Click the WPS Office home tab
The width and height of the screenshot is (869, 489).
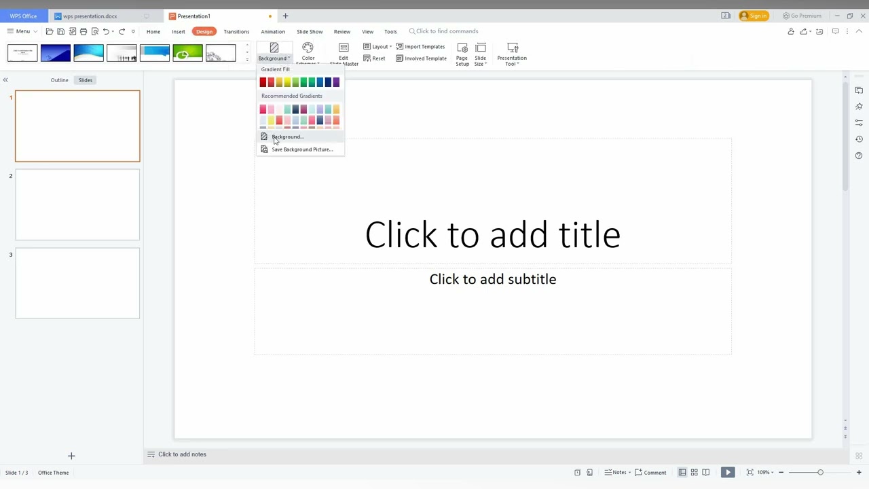pyautogui.click(x=23, y=16)
